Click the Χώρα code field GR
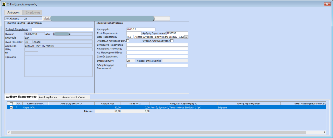The height and width of the screenshot is (138, 333). [x=28, y=42]
